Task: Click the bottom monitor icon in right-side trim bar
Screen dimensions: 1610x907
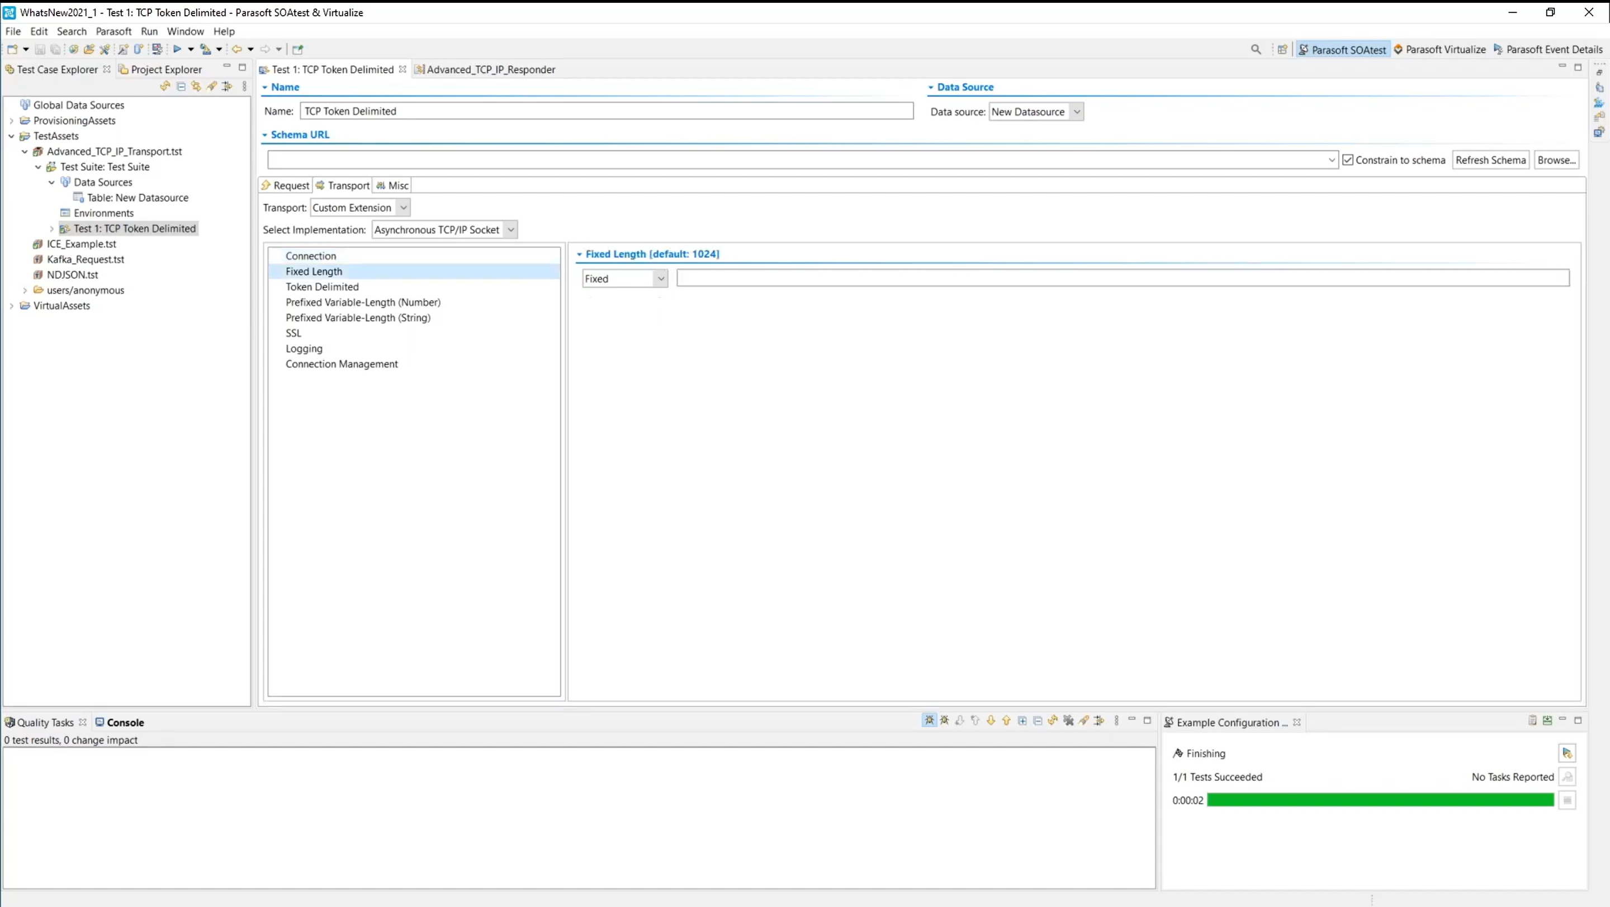Action: [1599, 132]
